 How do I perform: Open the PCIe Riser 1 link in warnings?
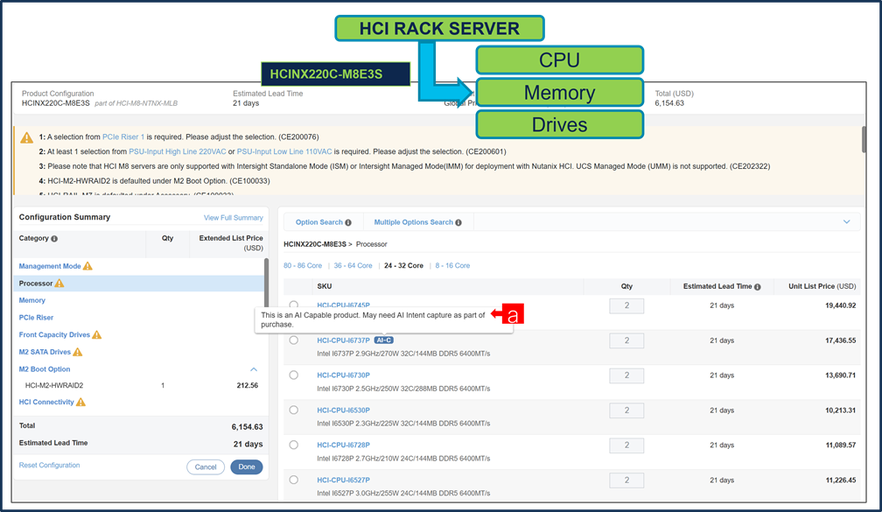pyautogui.click(x=123, y=137)
